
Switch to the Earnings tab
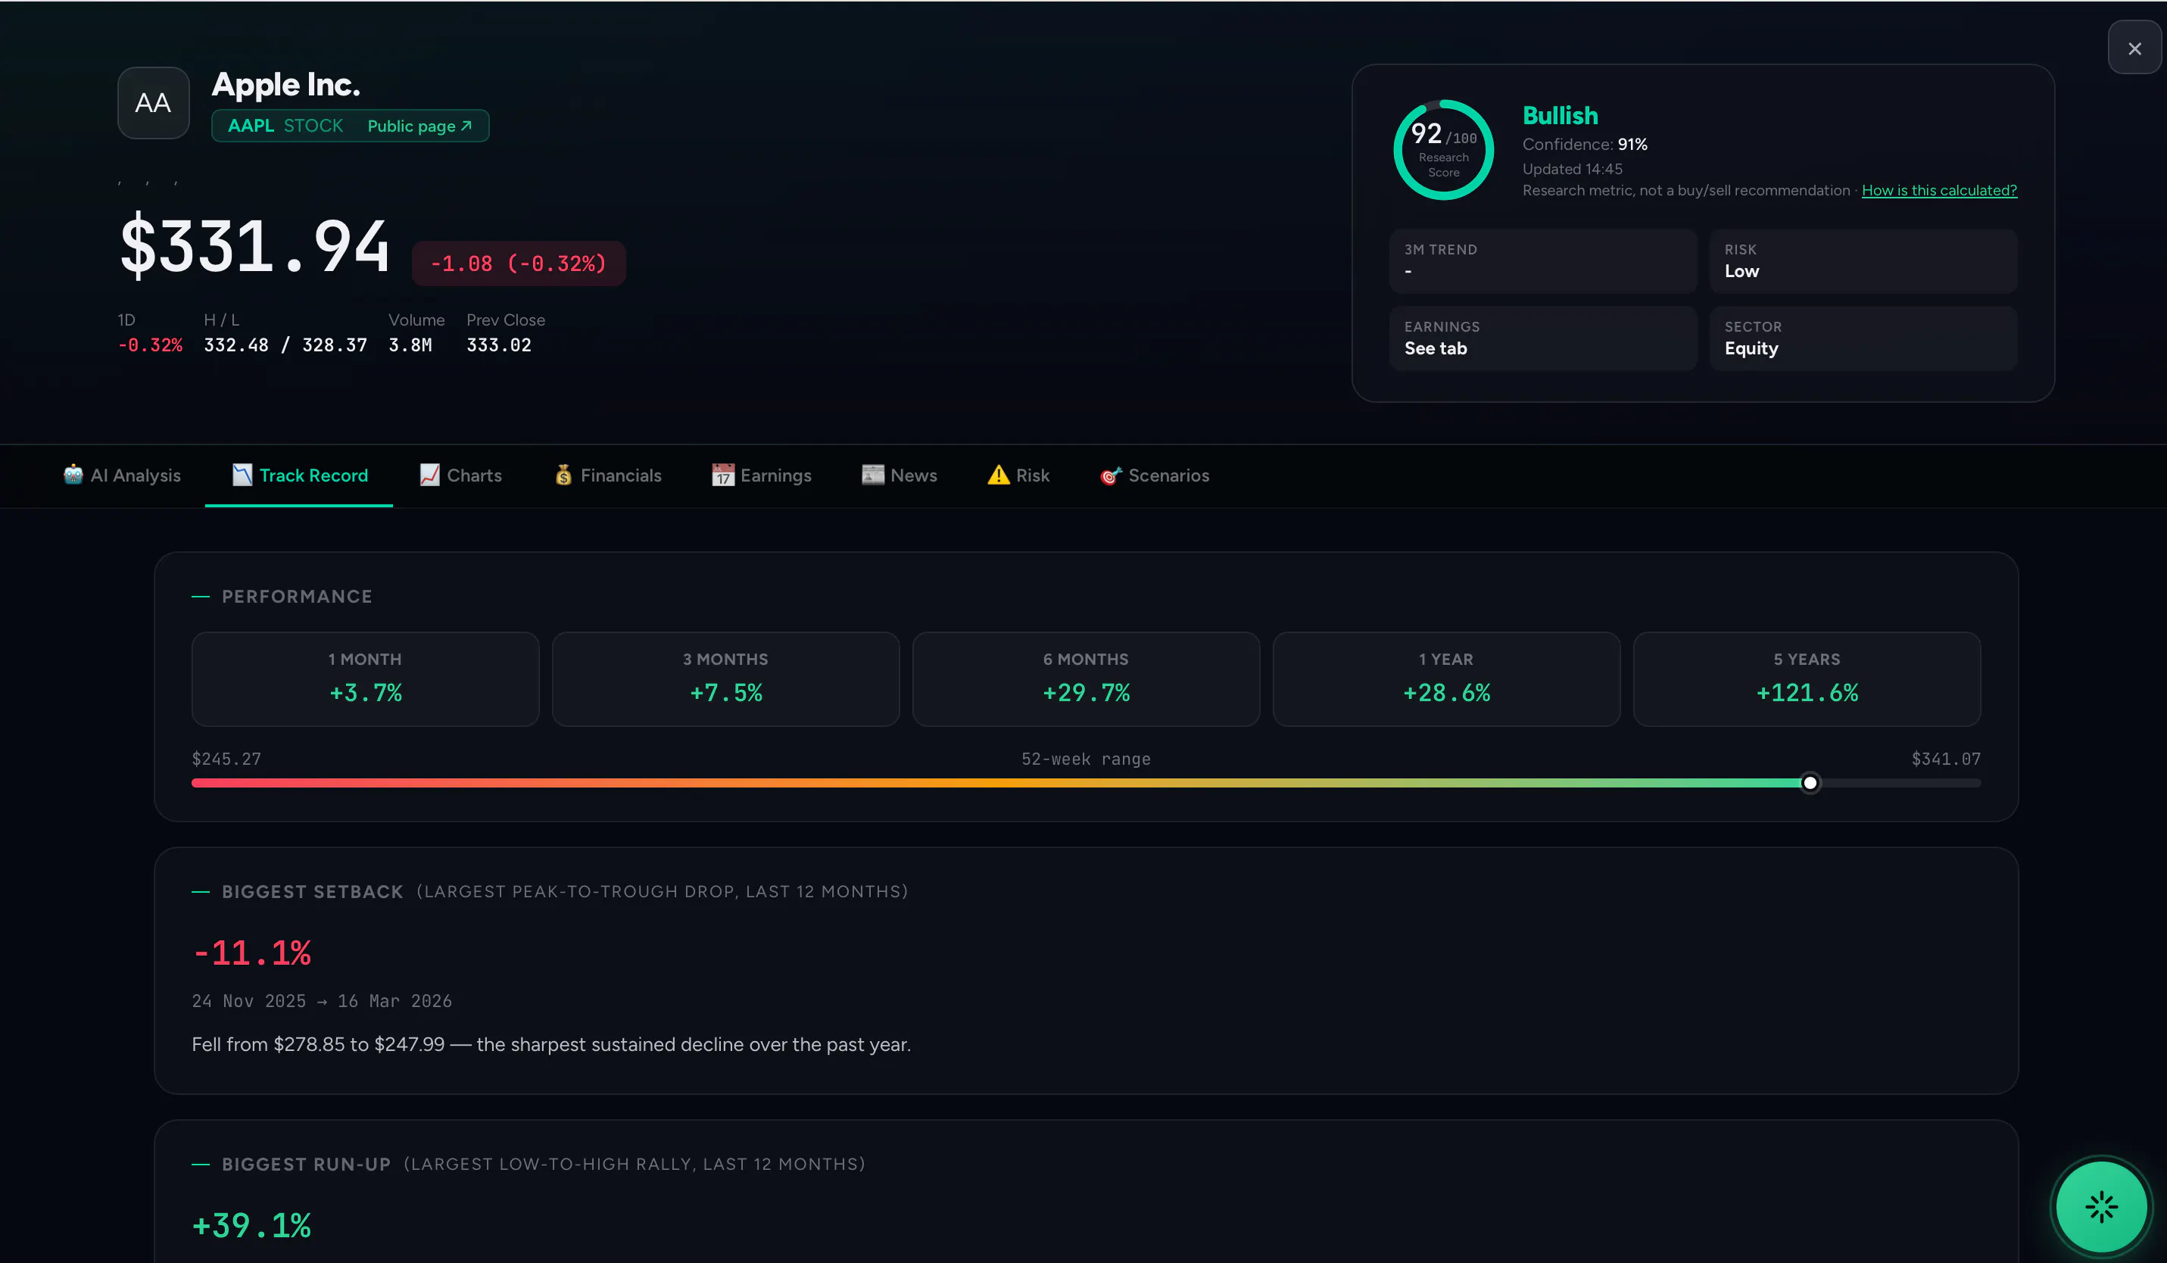point(762,476)
